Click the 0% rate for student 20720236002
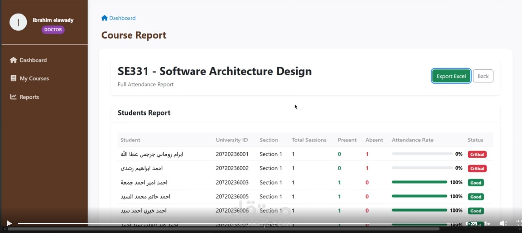This screenshot has width=522, height=233. coord(459,168)
